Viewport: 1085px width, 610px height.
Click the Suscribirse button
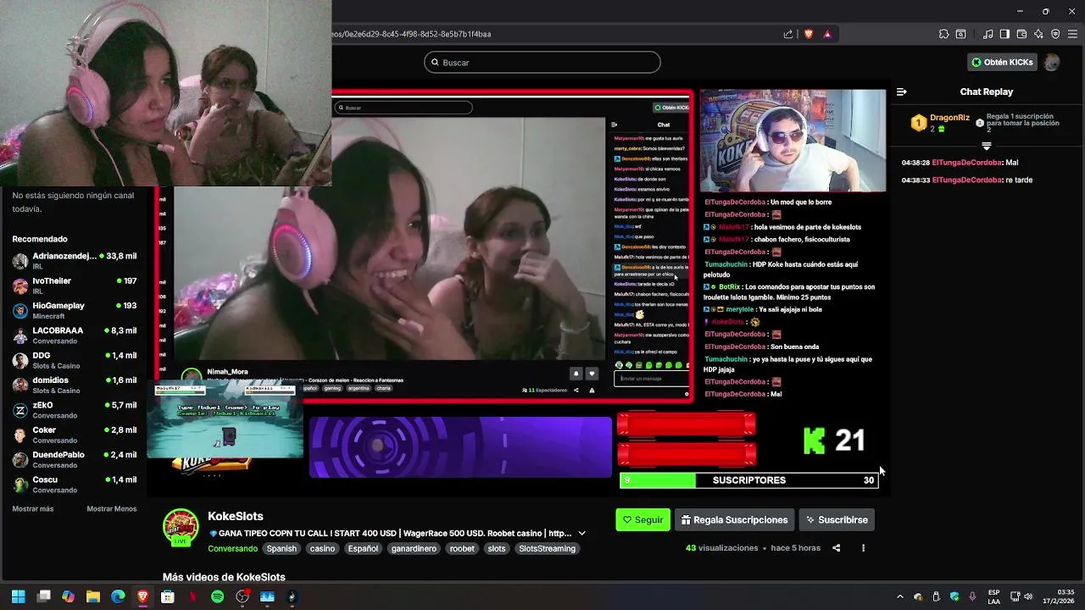837,519
